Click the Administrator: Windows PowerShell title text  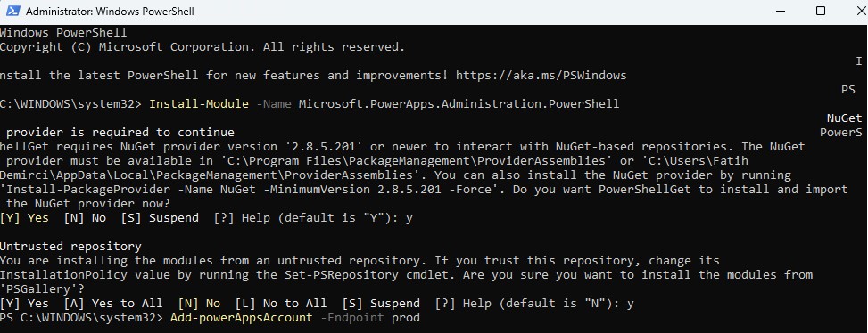coord(110,11)
